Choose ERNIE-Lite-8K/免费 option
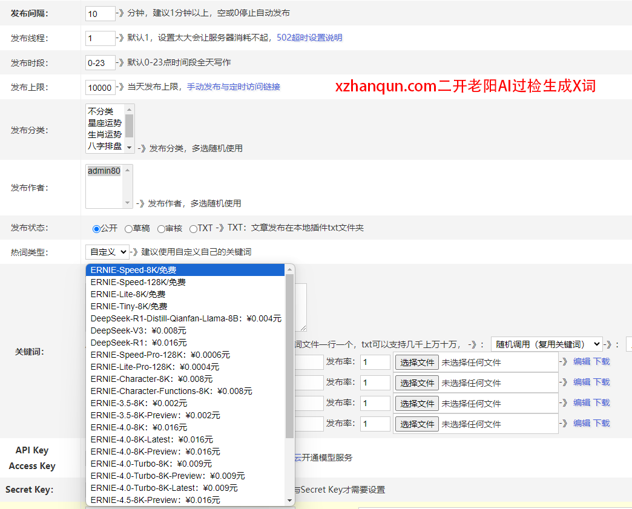Image resolution: width=632 pixels, height=509 pixels. (x=185, y=294)
